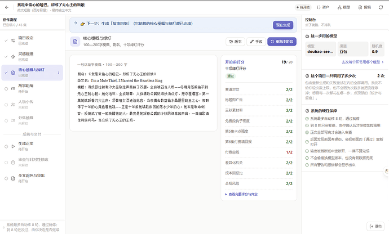The height and width of the screenshot is (234, 389).
Task: Click the 手改 manual edit button
Action: coord(257,42)
